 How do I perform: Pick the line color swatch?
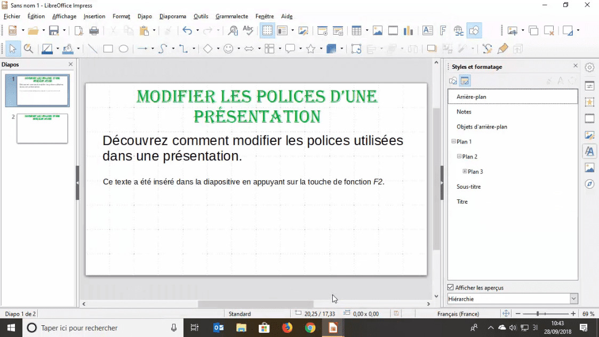coord(47,49)
